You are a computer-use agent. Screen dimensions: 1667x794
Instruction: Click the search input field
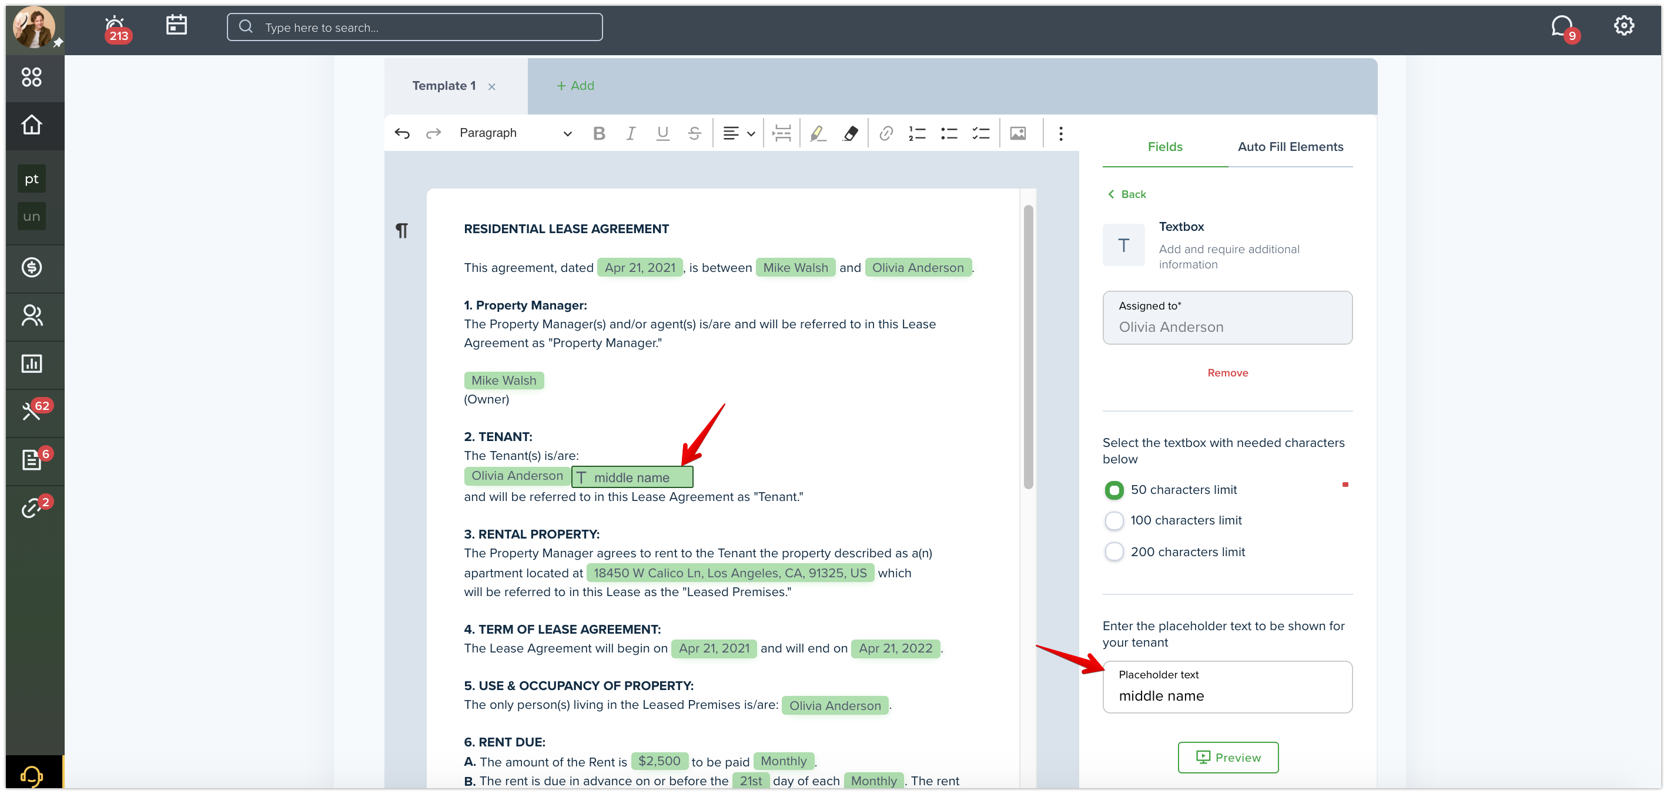pyautogui.click(x=414, y=27)
